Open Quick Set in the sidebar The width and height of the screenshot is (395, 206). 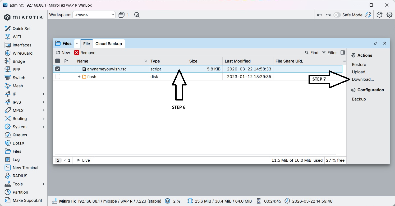(x=21, y=28)
